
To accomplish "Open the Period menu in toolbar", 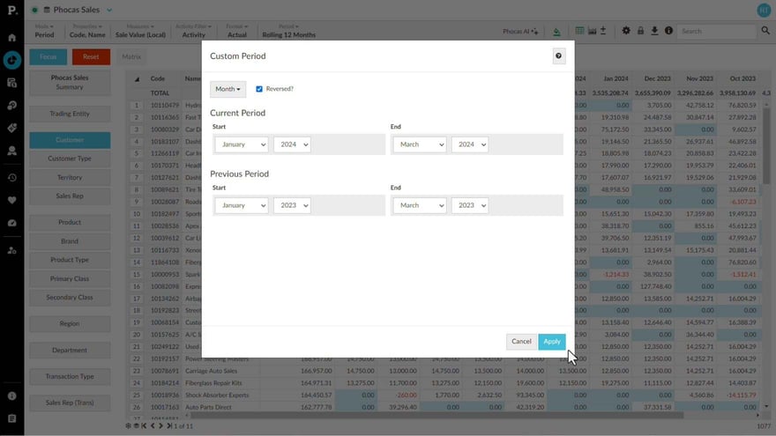I will coord(288,31).
